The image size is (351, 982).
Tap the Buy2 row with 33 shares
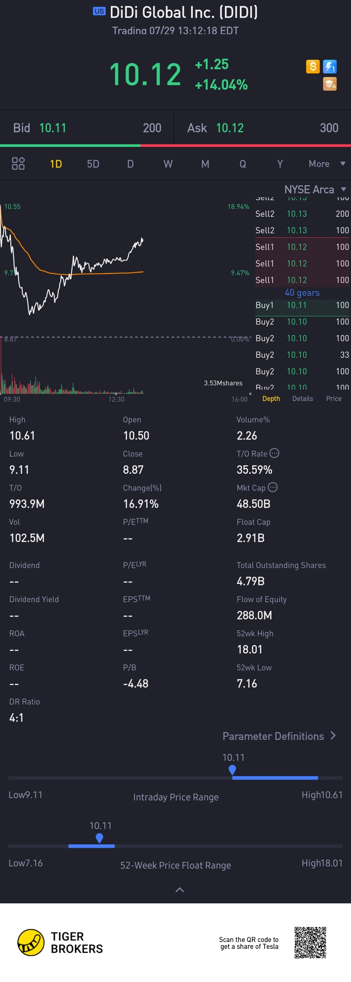[x=302, y=355]
